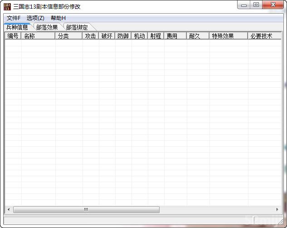Sort by the 费用 column header

[175, 36]
